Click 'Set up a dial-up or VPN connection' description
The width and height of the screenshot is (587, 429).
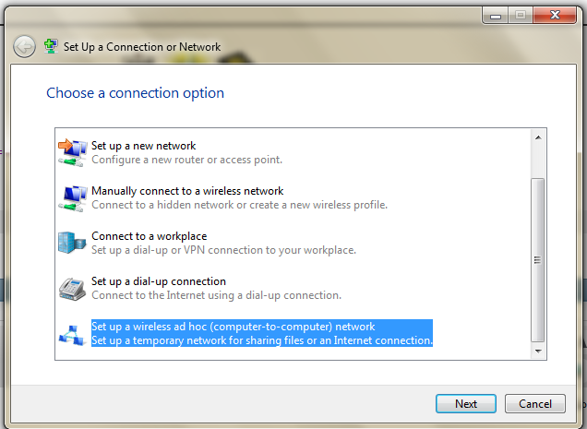(223, 250)
